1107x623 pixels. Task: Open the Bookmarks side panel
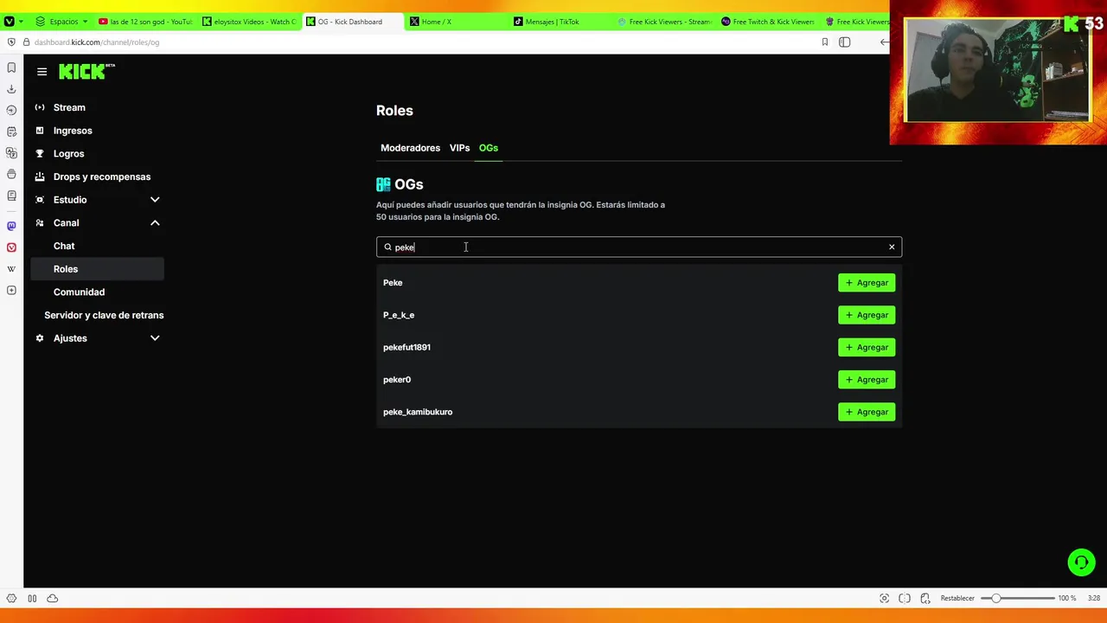pyautogui.click(x=11, y=67)
